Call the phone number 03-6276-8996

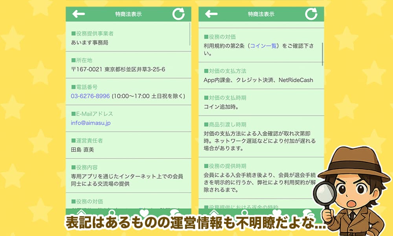click(x=90, y=96)
